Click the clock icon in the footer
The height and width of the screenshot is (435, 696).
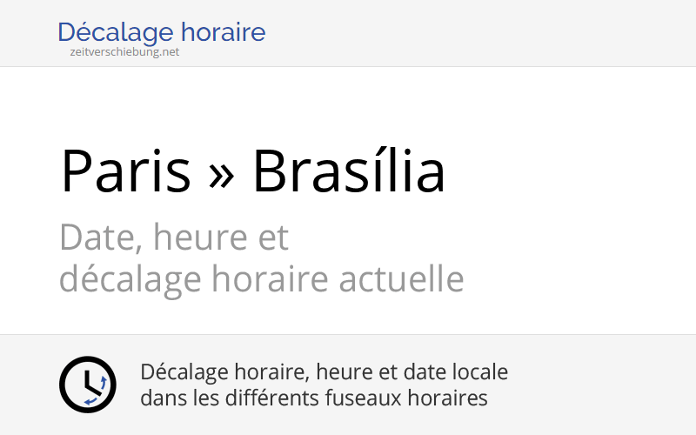click(87, 385)
